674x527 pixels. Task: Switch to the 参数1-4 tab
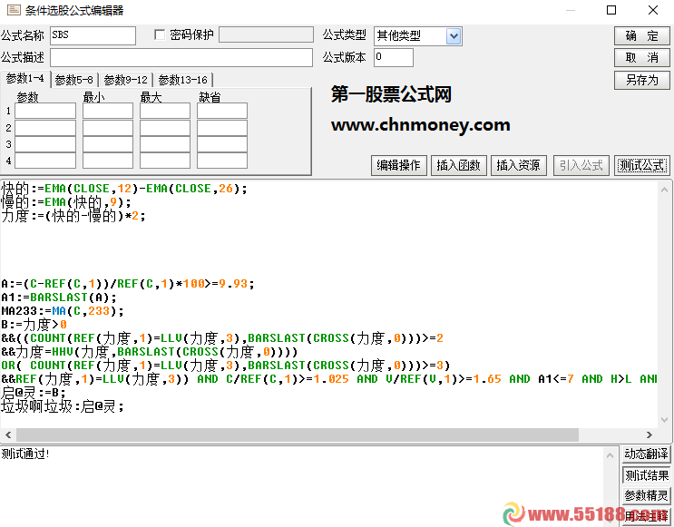(24, 79)
